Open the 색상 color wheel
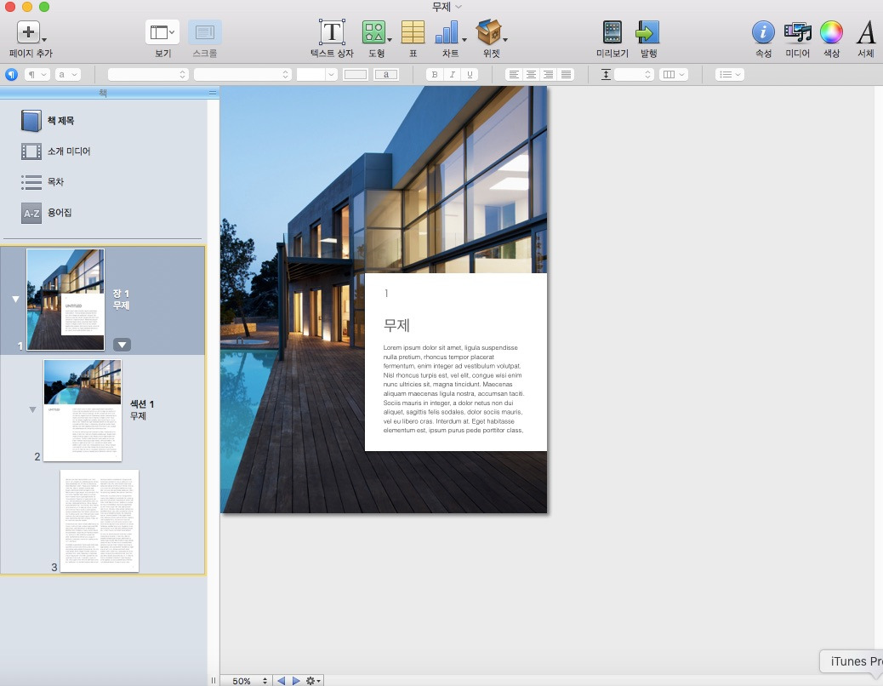 (x=831, y=32)
